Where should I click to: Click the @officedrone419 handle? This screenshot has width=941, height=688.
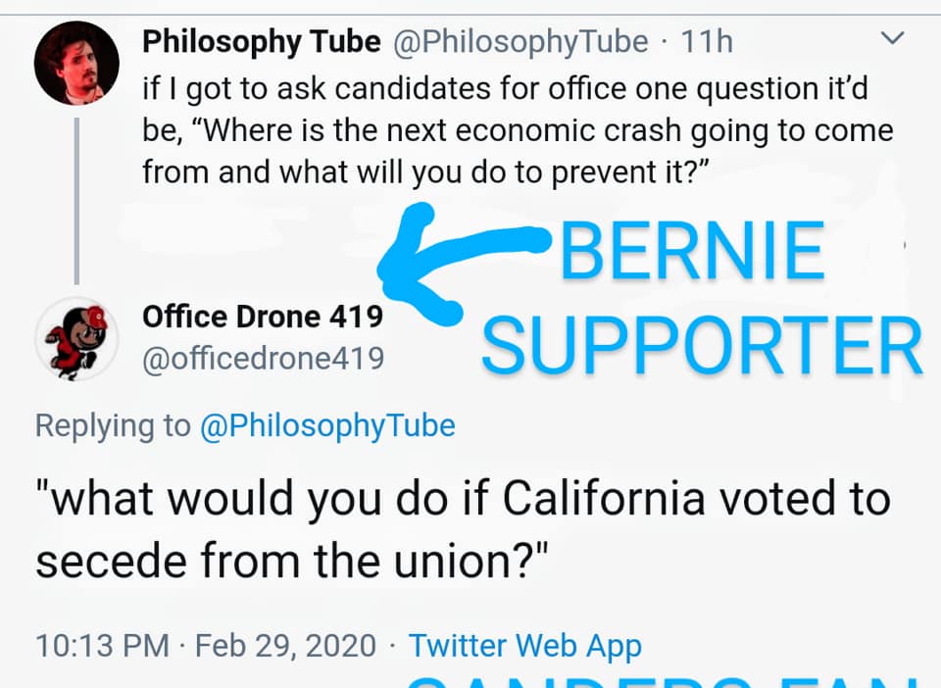click(x=263, y=358)
